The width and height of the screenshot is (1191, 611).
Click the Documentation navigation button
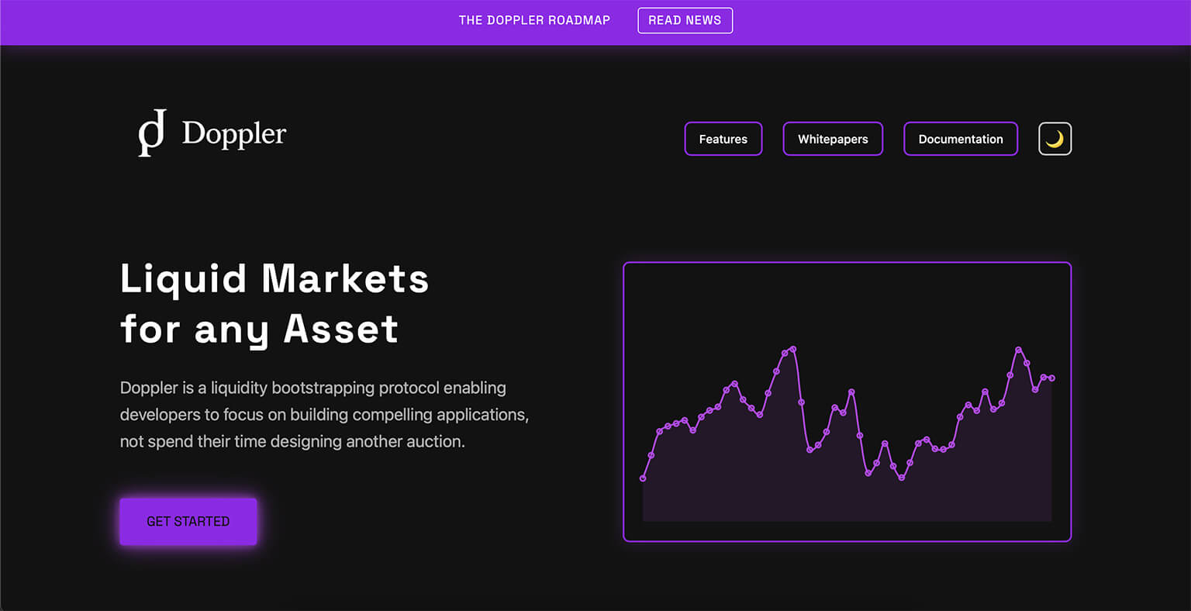(960, 139)
